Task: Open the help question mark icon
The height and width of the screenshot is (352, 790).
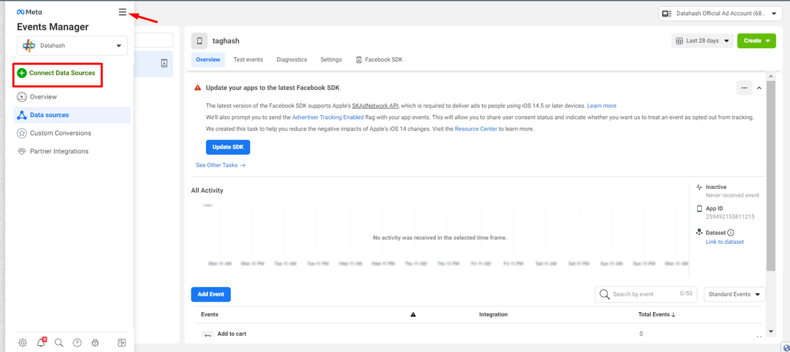Action: (x=77, y=343)
